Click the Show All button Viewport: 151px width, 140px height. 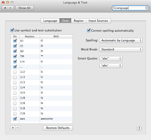(24, 8)
